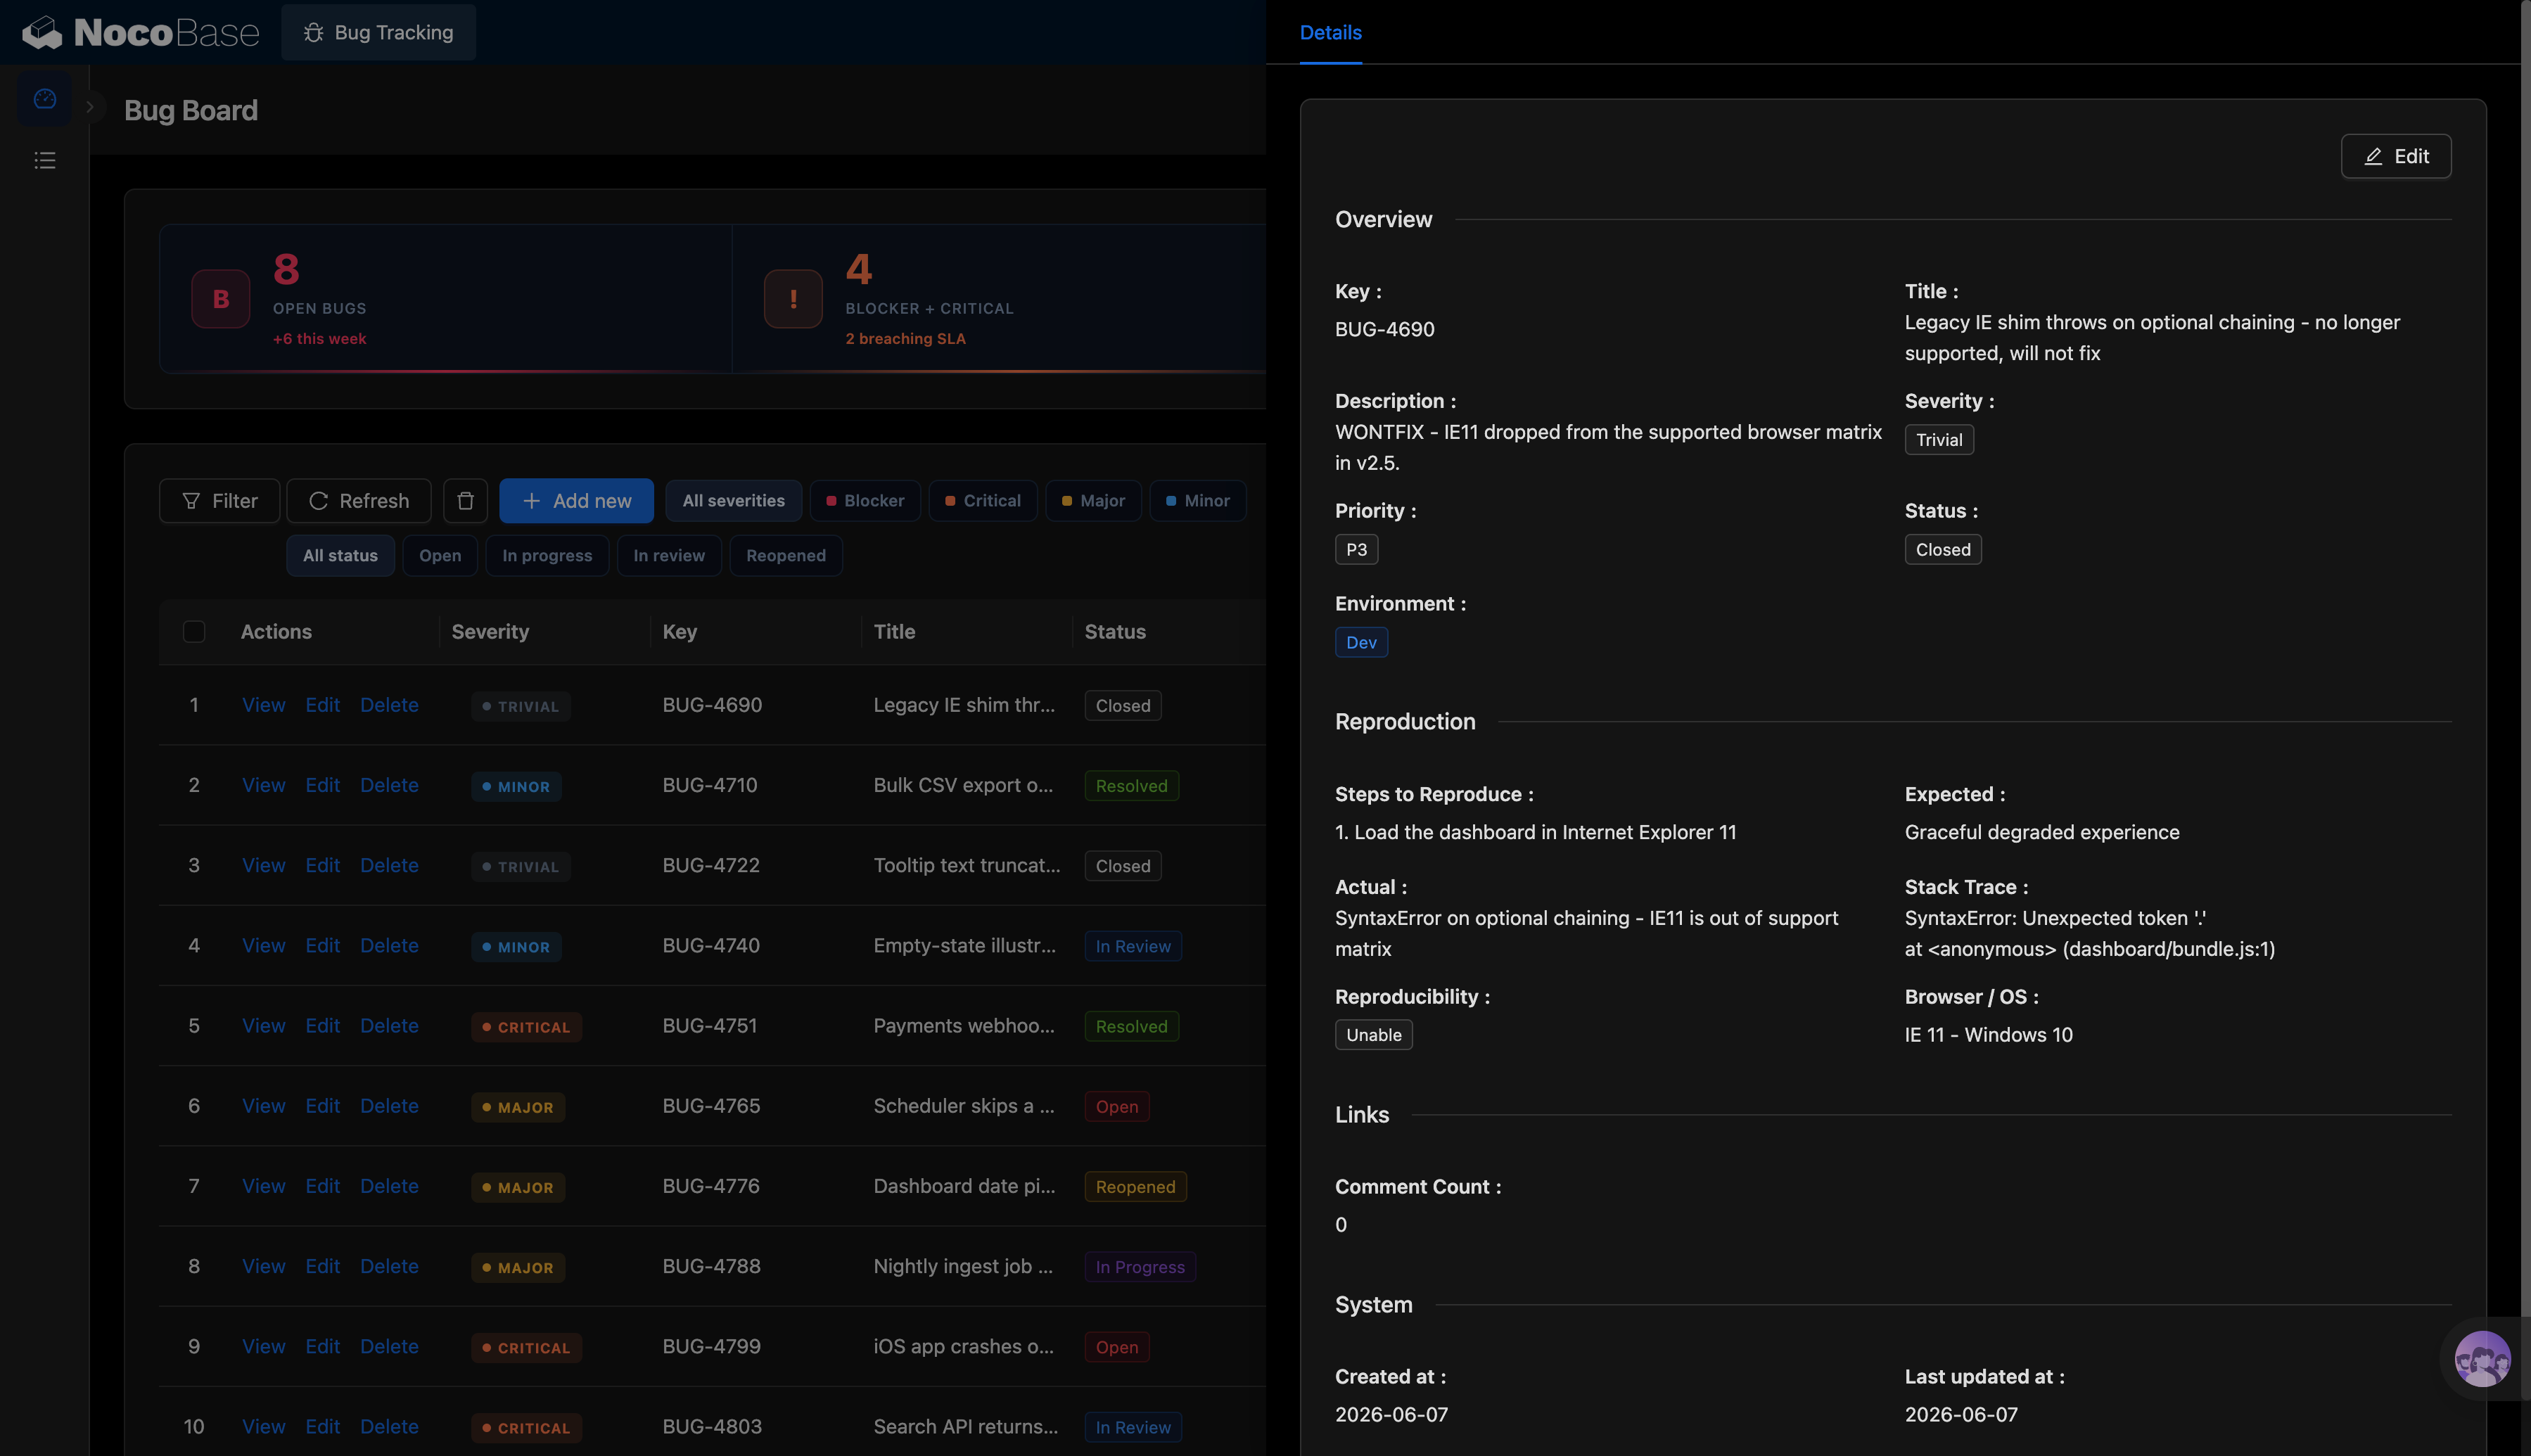Image resolution: width=2531 pixels, height=1456 pixels.
Task: Switch to the Details tab
Action: tap(1330, 32)
